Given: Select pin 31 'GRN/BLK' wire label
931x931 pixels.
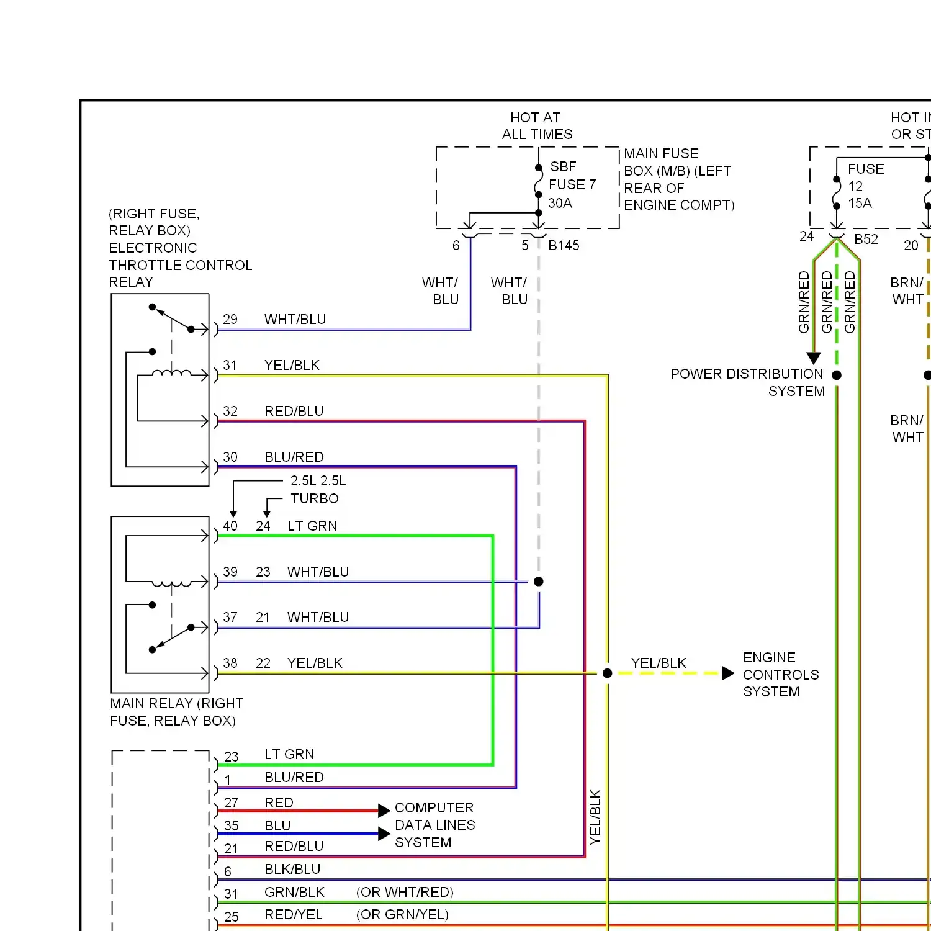Looking at the screenshot, I should point(294,892).
